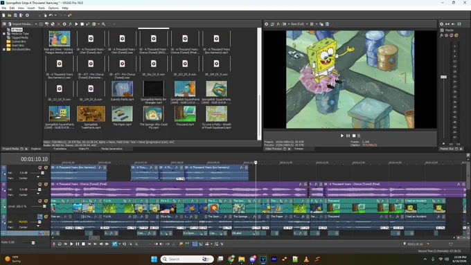The image size is (471, 265).
Task: Show overlays grid icon in preview toolbar
Action: click(312, 24)
